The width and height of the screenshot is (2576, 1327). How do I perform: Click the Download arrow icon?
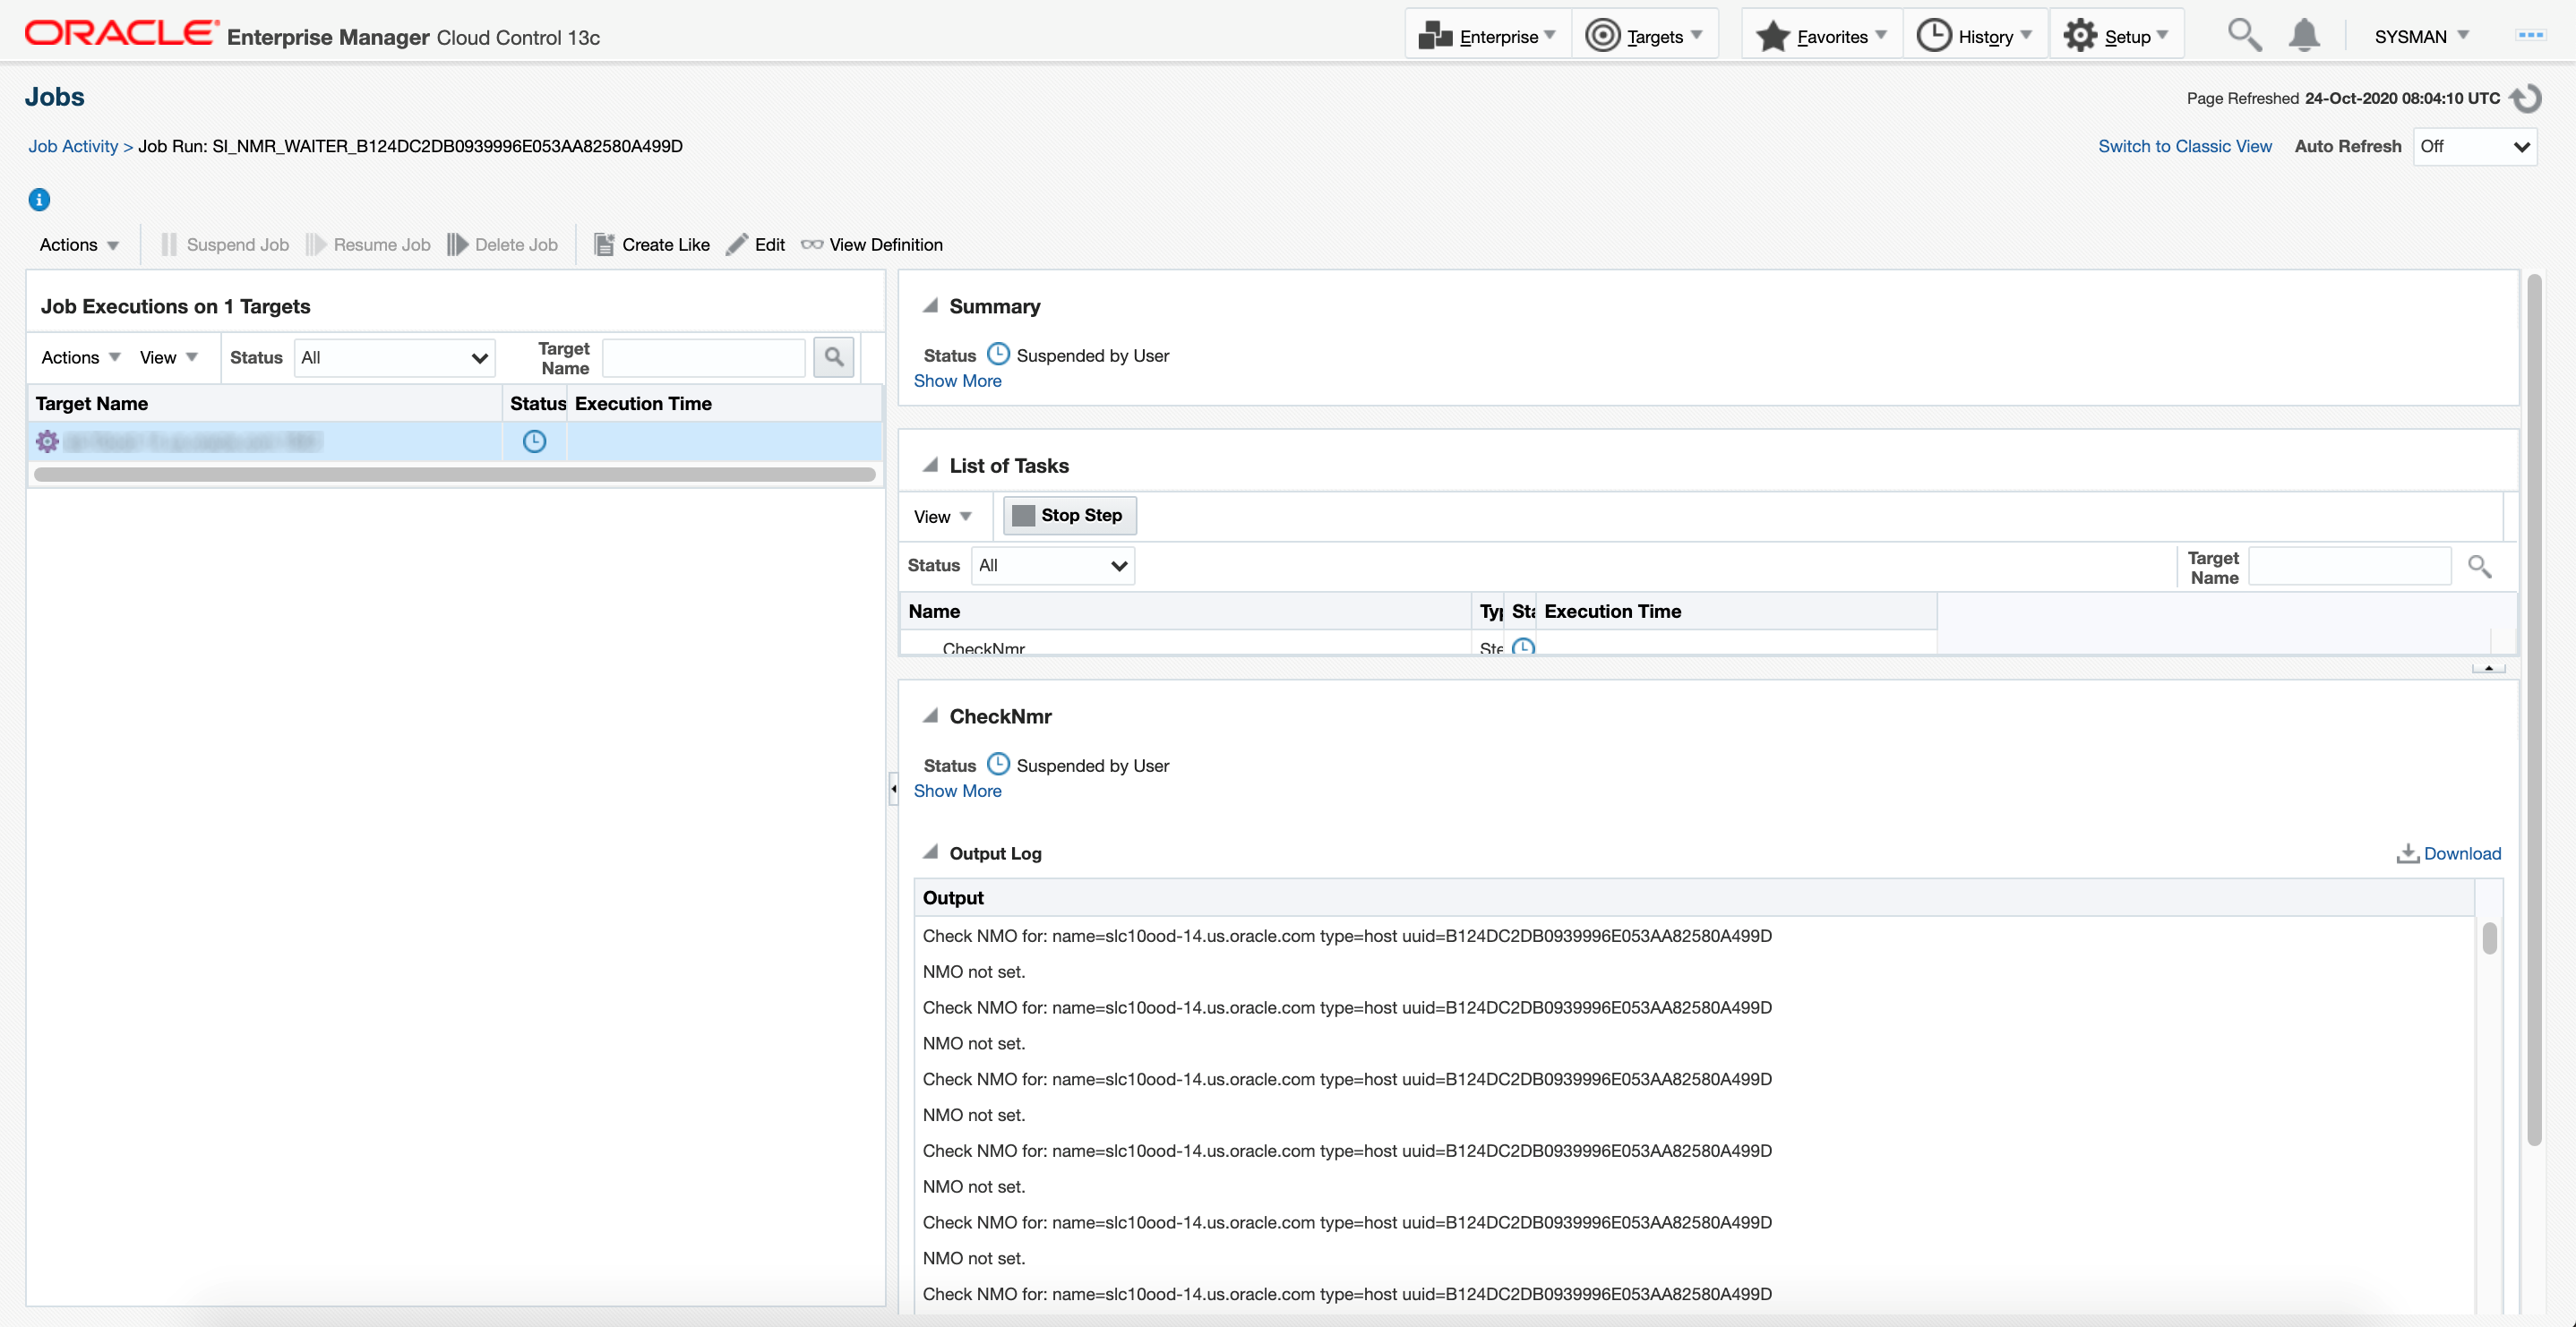[2407, 853]
